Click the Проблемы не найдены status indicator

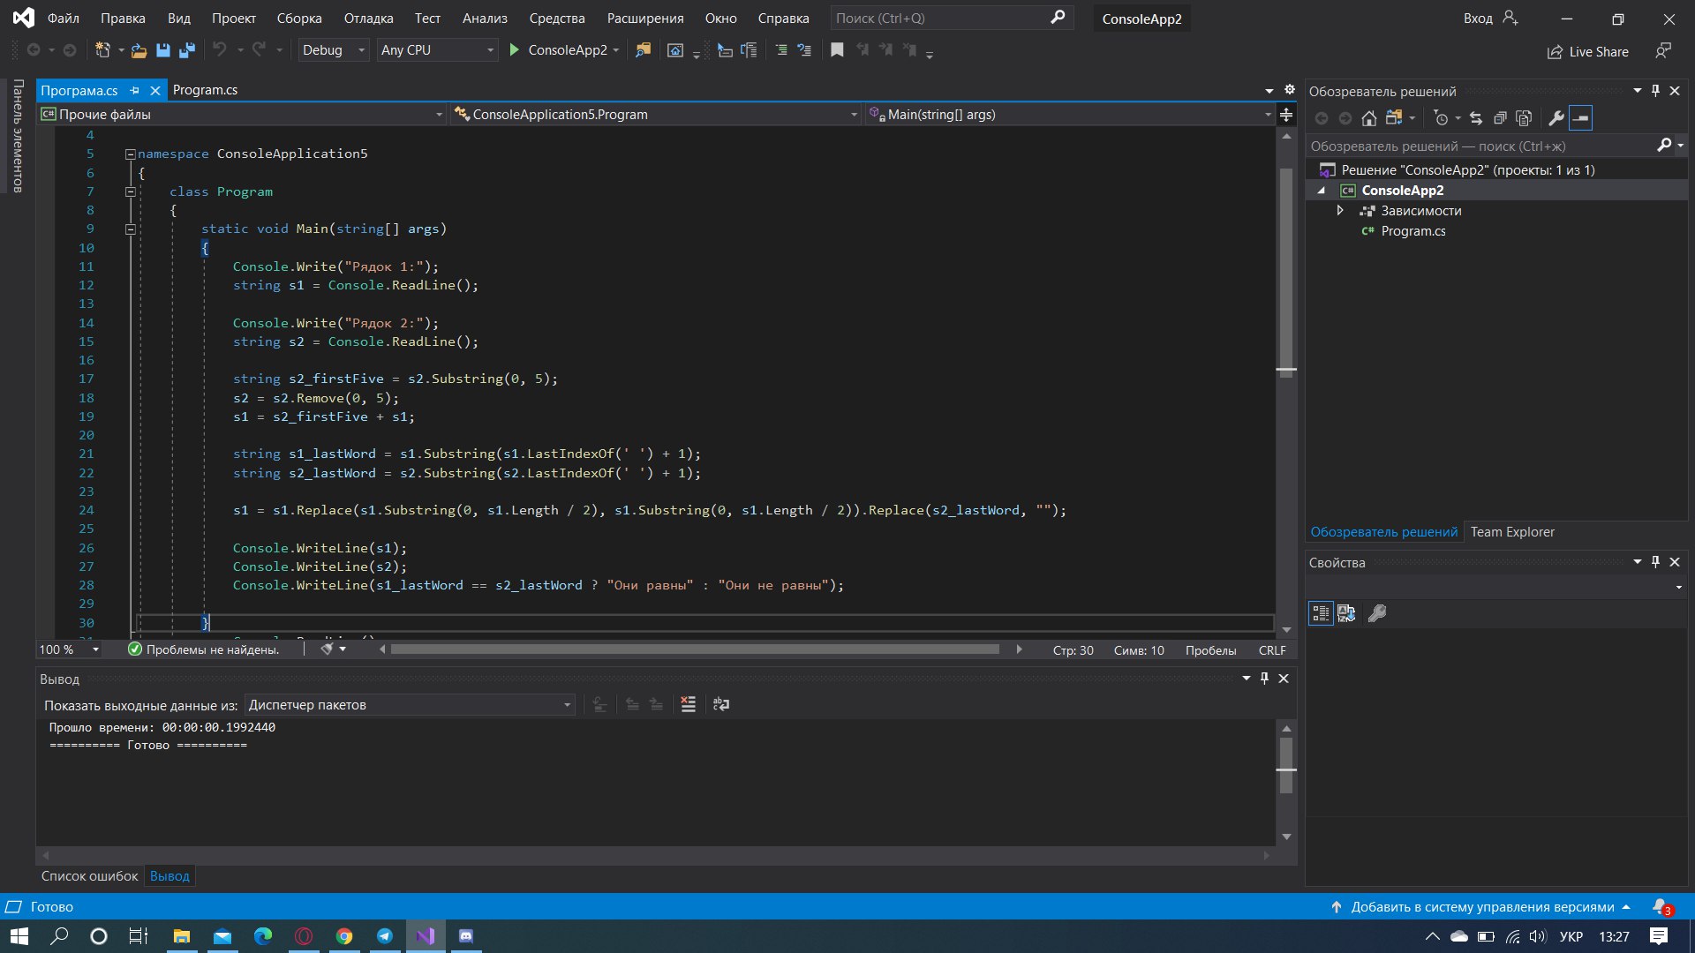[204, 649]
